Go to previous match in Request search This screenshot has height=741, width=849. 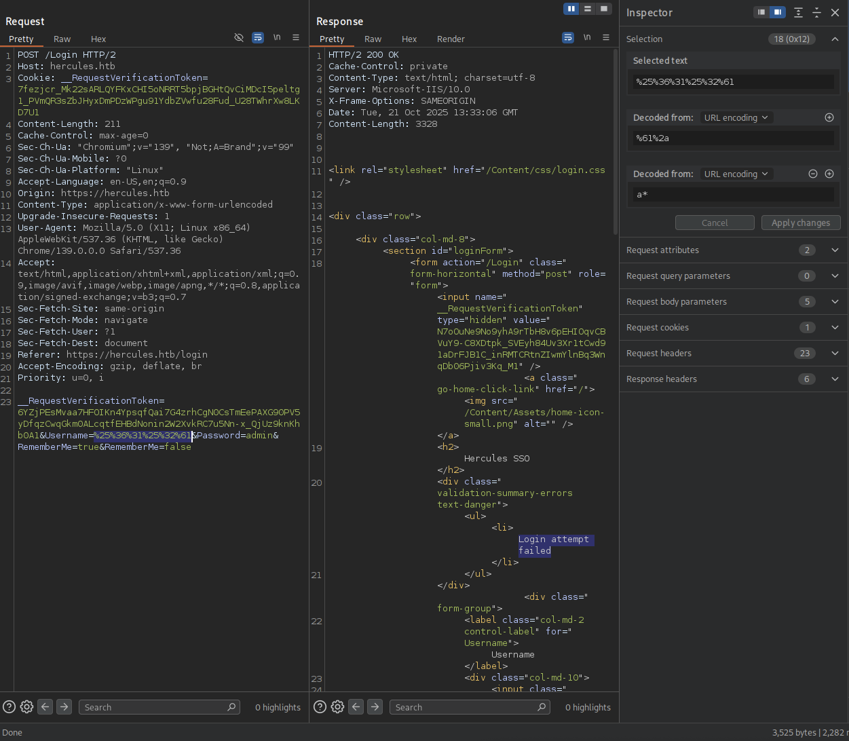point(45,706)
